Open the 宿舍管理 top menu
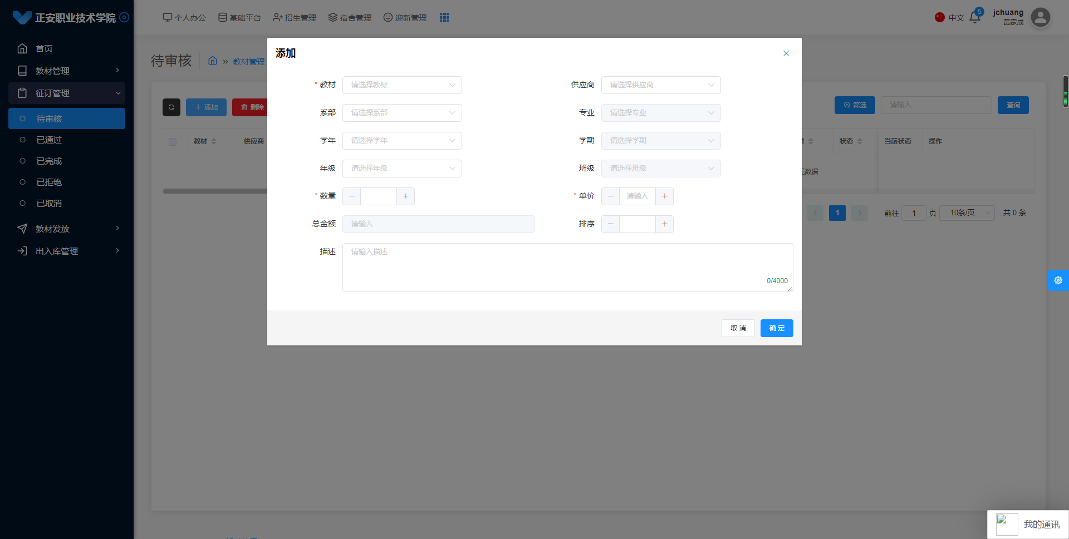Viewport: 1069px width, 539px height. point(350,18)
